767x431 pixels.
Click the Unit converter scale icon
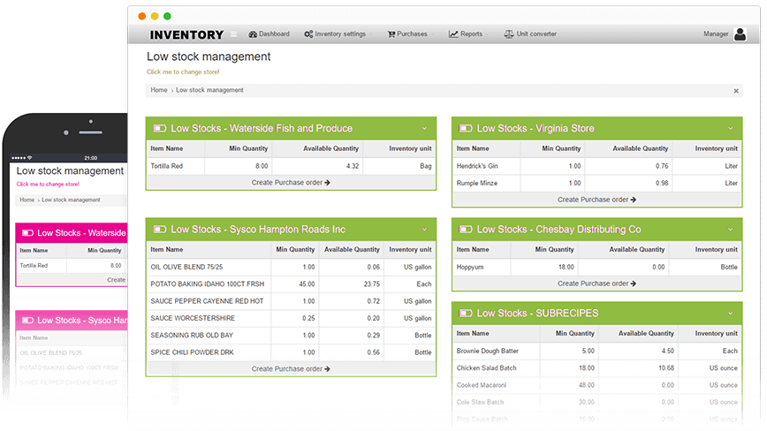pyautogui.click(x=509, y=34)
